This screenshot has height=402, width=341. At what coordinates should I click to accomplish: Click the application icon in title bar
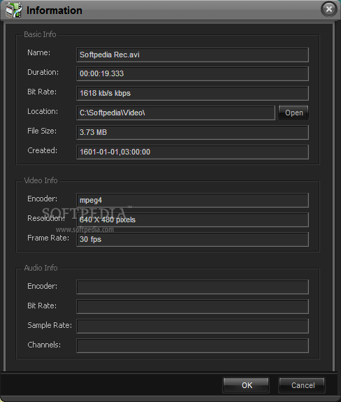click(x=14, y=10)
